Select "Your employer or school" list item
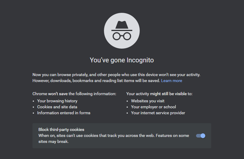This screenshot has height=159, width=244. [x=153, y=107]
